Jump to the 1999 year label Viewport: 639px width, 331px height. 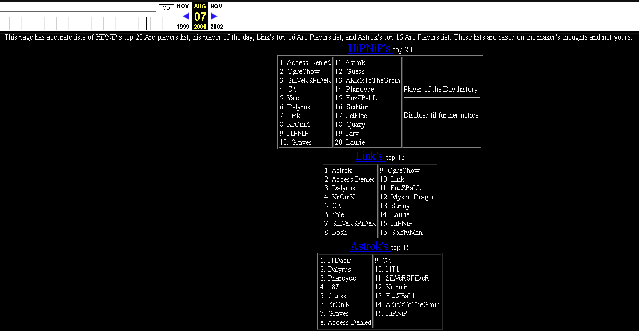pos(183,27)
